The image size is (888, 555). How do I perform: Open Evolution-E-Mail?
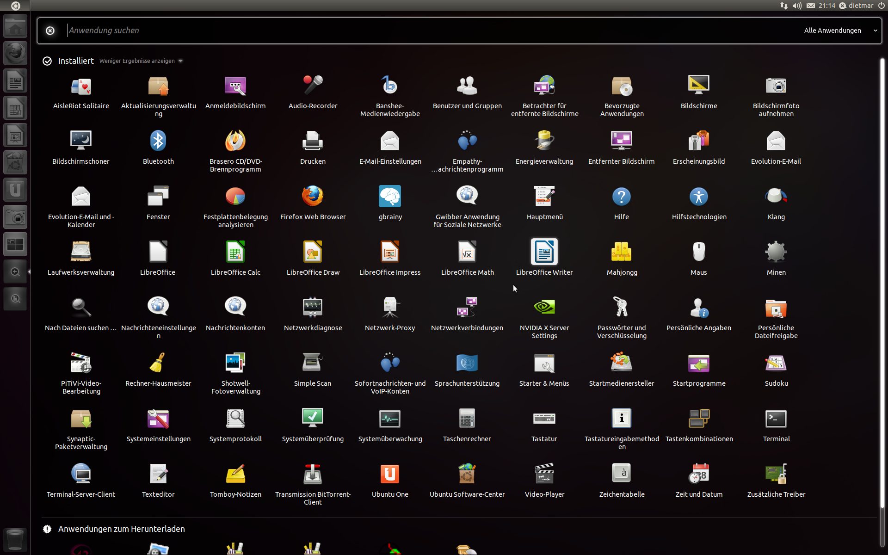(x=776, y=148)
